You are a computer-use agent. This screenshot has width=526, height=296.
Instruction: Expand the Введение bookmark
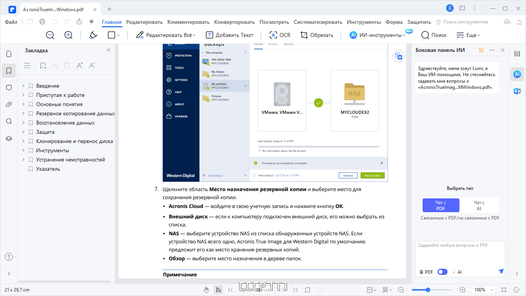click(x=23, y=86)
